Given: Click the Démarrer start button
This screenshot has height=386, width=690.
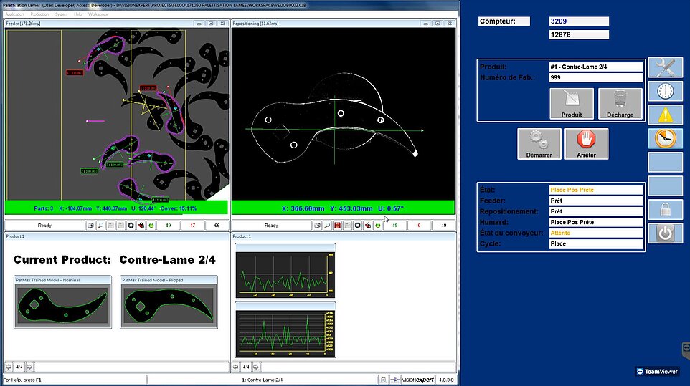Looking at the screenshot, I should click(539, 144).
